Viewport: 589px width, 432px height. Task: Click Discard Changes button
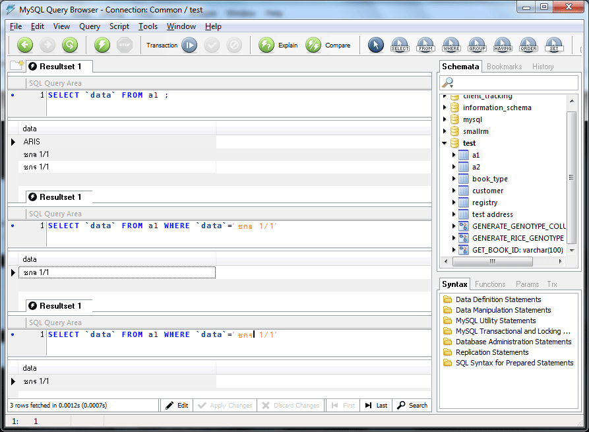tap(291, 406)
